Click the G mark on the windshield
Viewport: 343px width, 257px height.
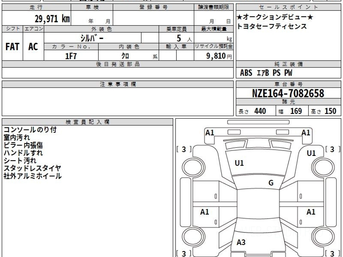[x=271, y=183]
